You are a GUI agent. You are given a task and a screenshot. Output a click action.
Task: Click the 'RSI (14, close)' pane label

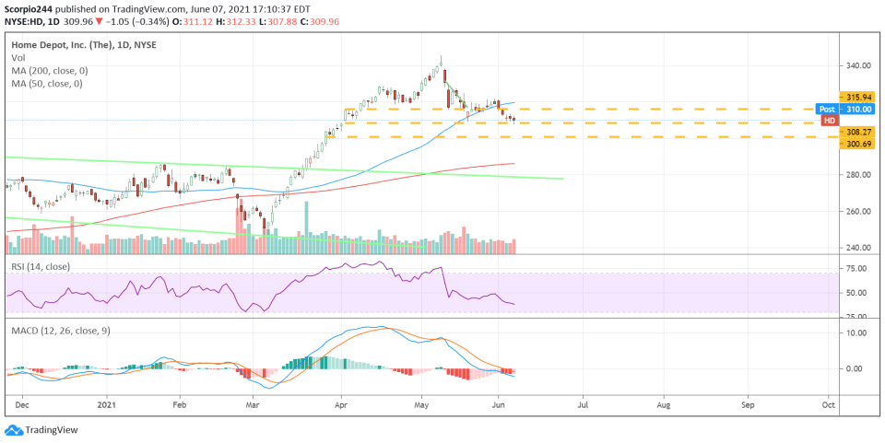(41, 266)
